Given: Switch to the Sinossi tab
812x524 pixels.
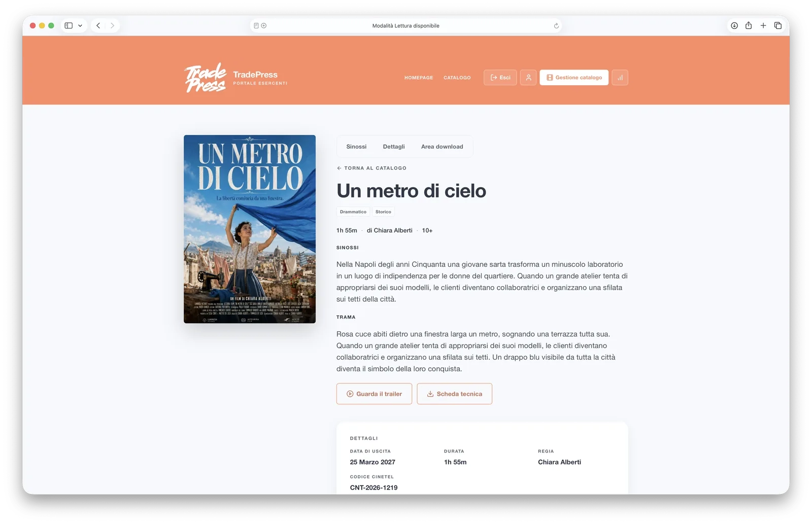Looking at the screenshot, I should pyautogui.click(x=356, y=147).
